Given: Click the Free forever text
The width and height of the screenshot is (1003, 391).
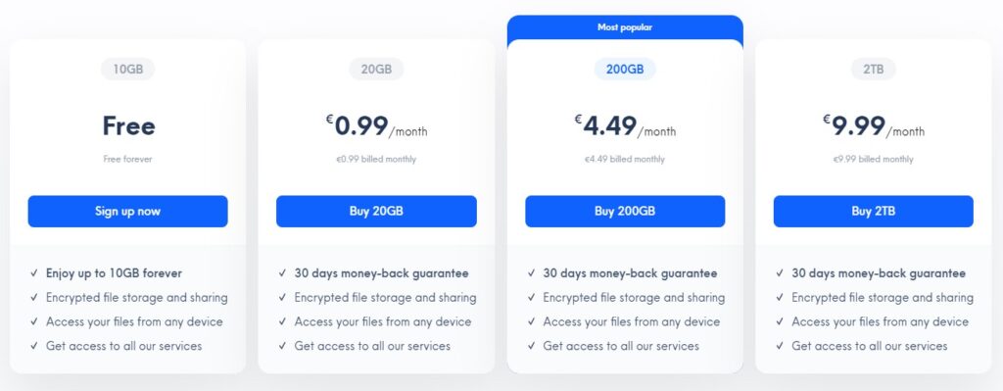Looking at the screenshot, I should tap(128, 159).
